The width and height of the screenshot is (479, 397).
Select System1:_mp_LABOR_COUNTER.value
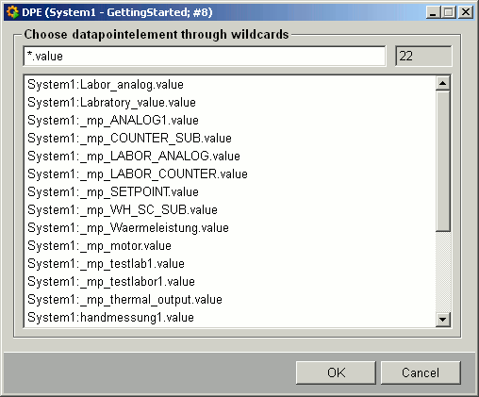230,174
